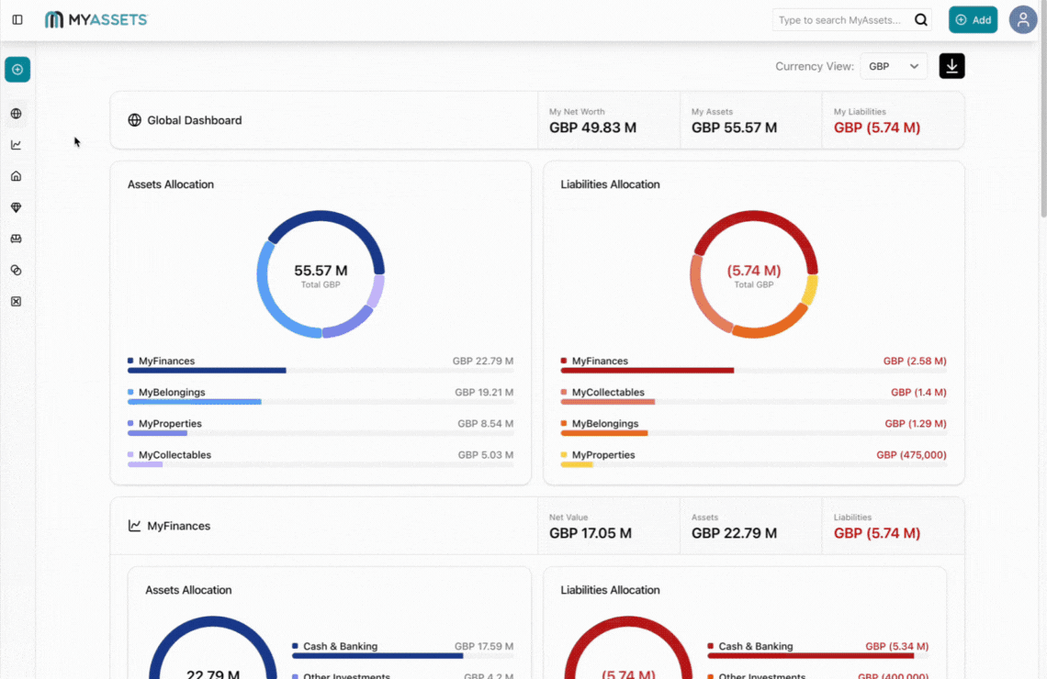Viewport: 1047px width, 679px height.
Task: Click MyFinances bar in Assets Allocation
Action: point(207,371)
